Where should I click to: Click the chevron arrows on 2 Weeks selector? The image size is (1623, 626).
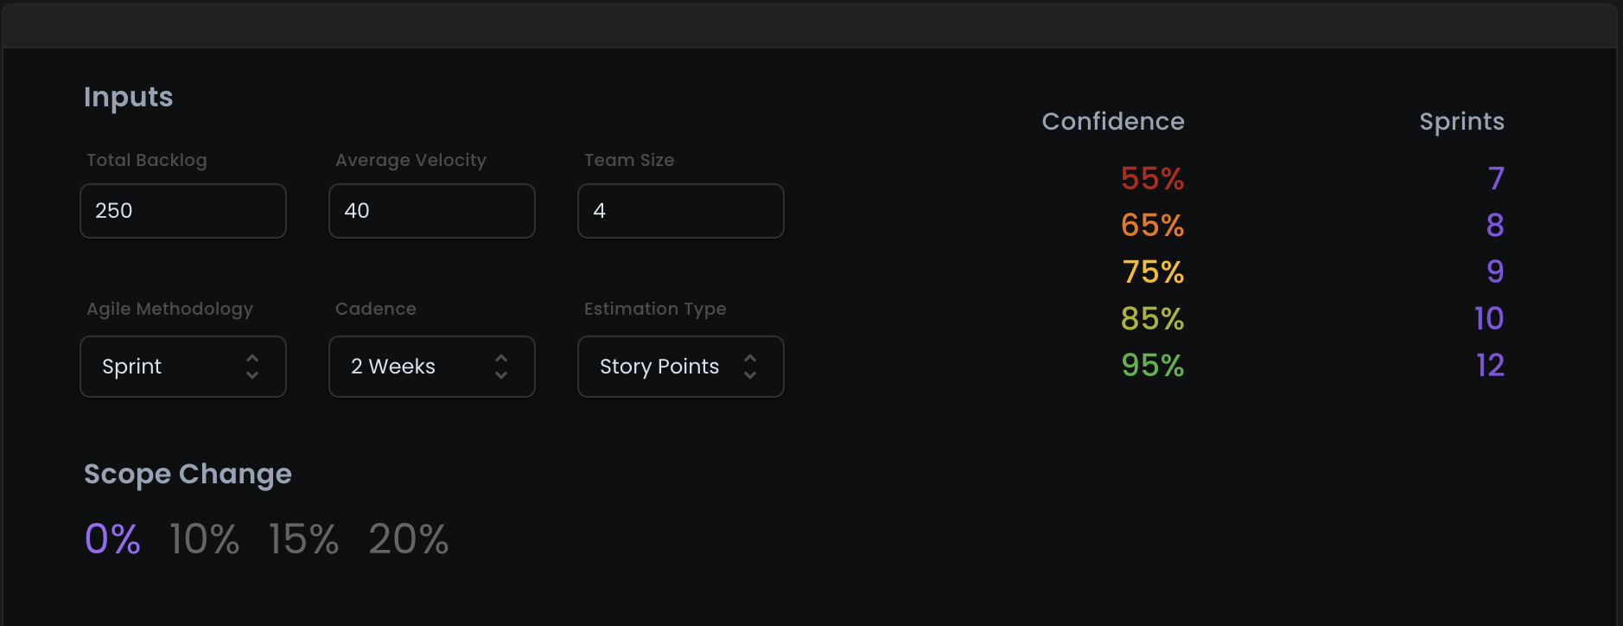click(501, 367)
